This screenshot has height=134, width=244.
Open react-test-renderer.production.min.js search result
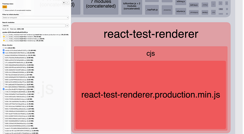click(37, 35)
